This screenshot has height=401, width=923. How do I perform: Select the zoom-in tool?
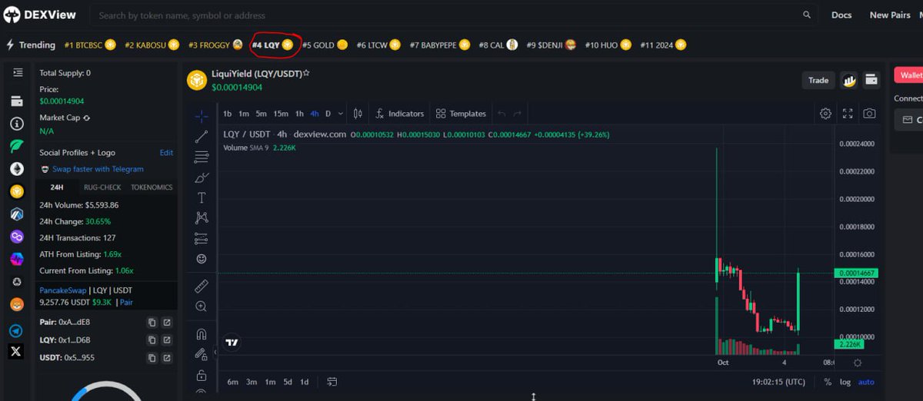click(202, 306)
